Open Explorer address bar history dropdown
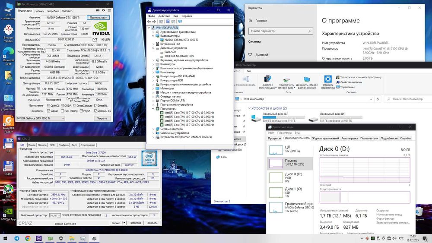The image size is (432, 243). point(371,99)
